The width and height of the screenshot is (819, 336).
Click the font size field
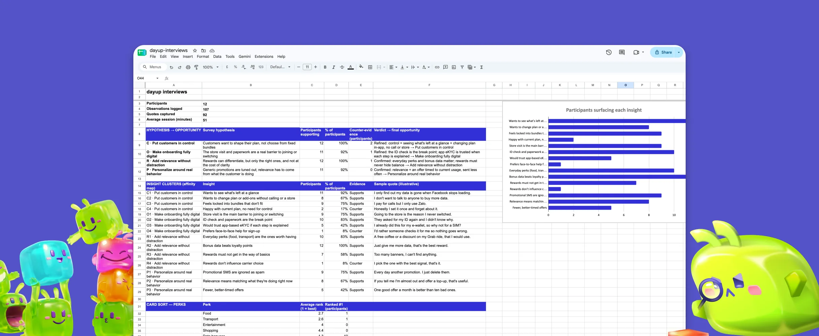(307, 67)
